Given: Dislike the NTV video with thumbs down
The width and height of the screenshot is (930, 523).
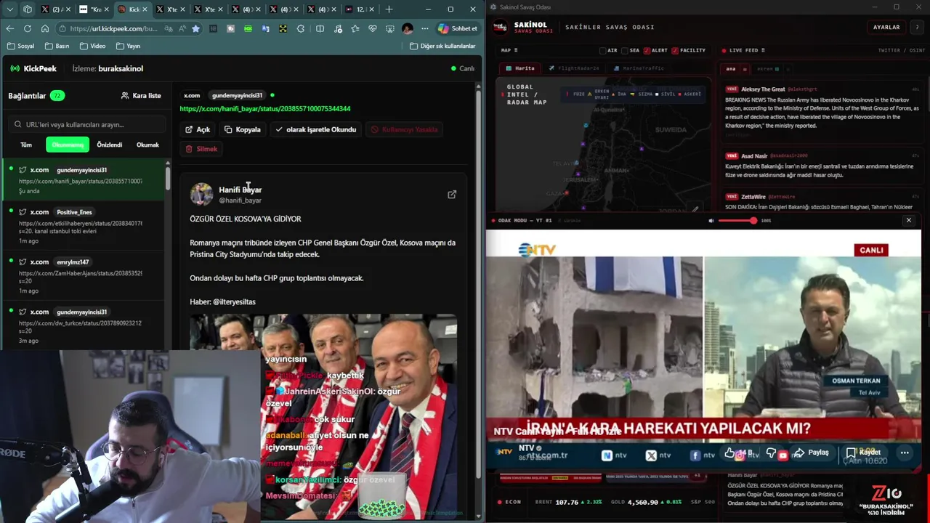Looking at the screenshot, I should tap(772, 453).
